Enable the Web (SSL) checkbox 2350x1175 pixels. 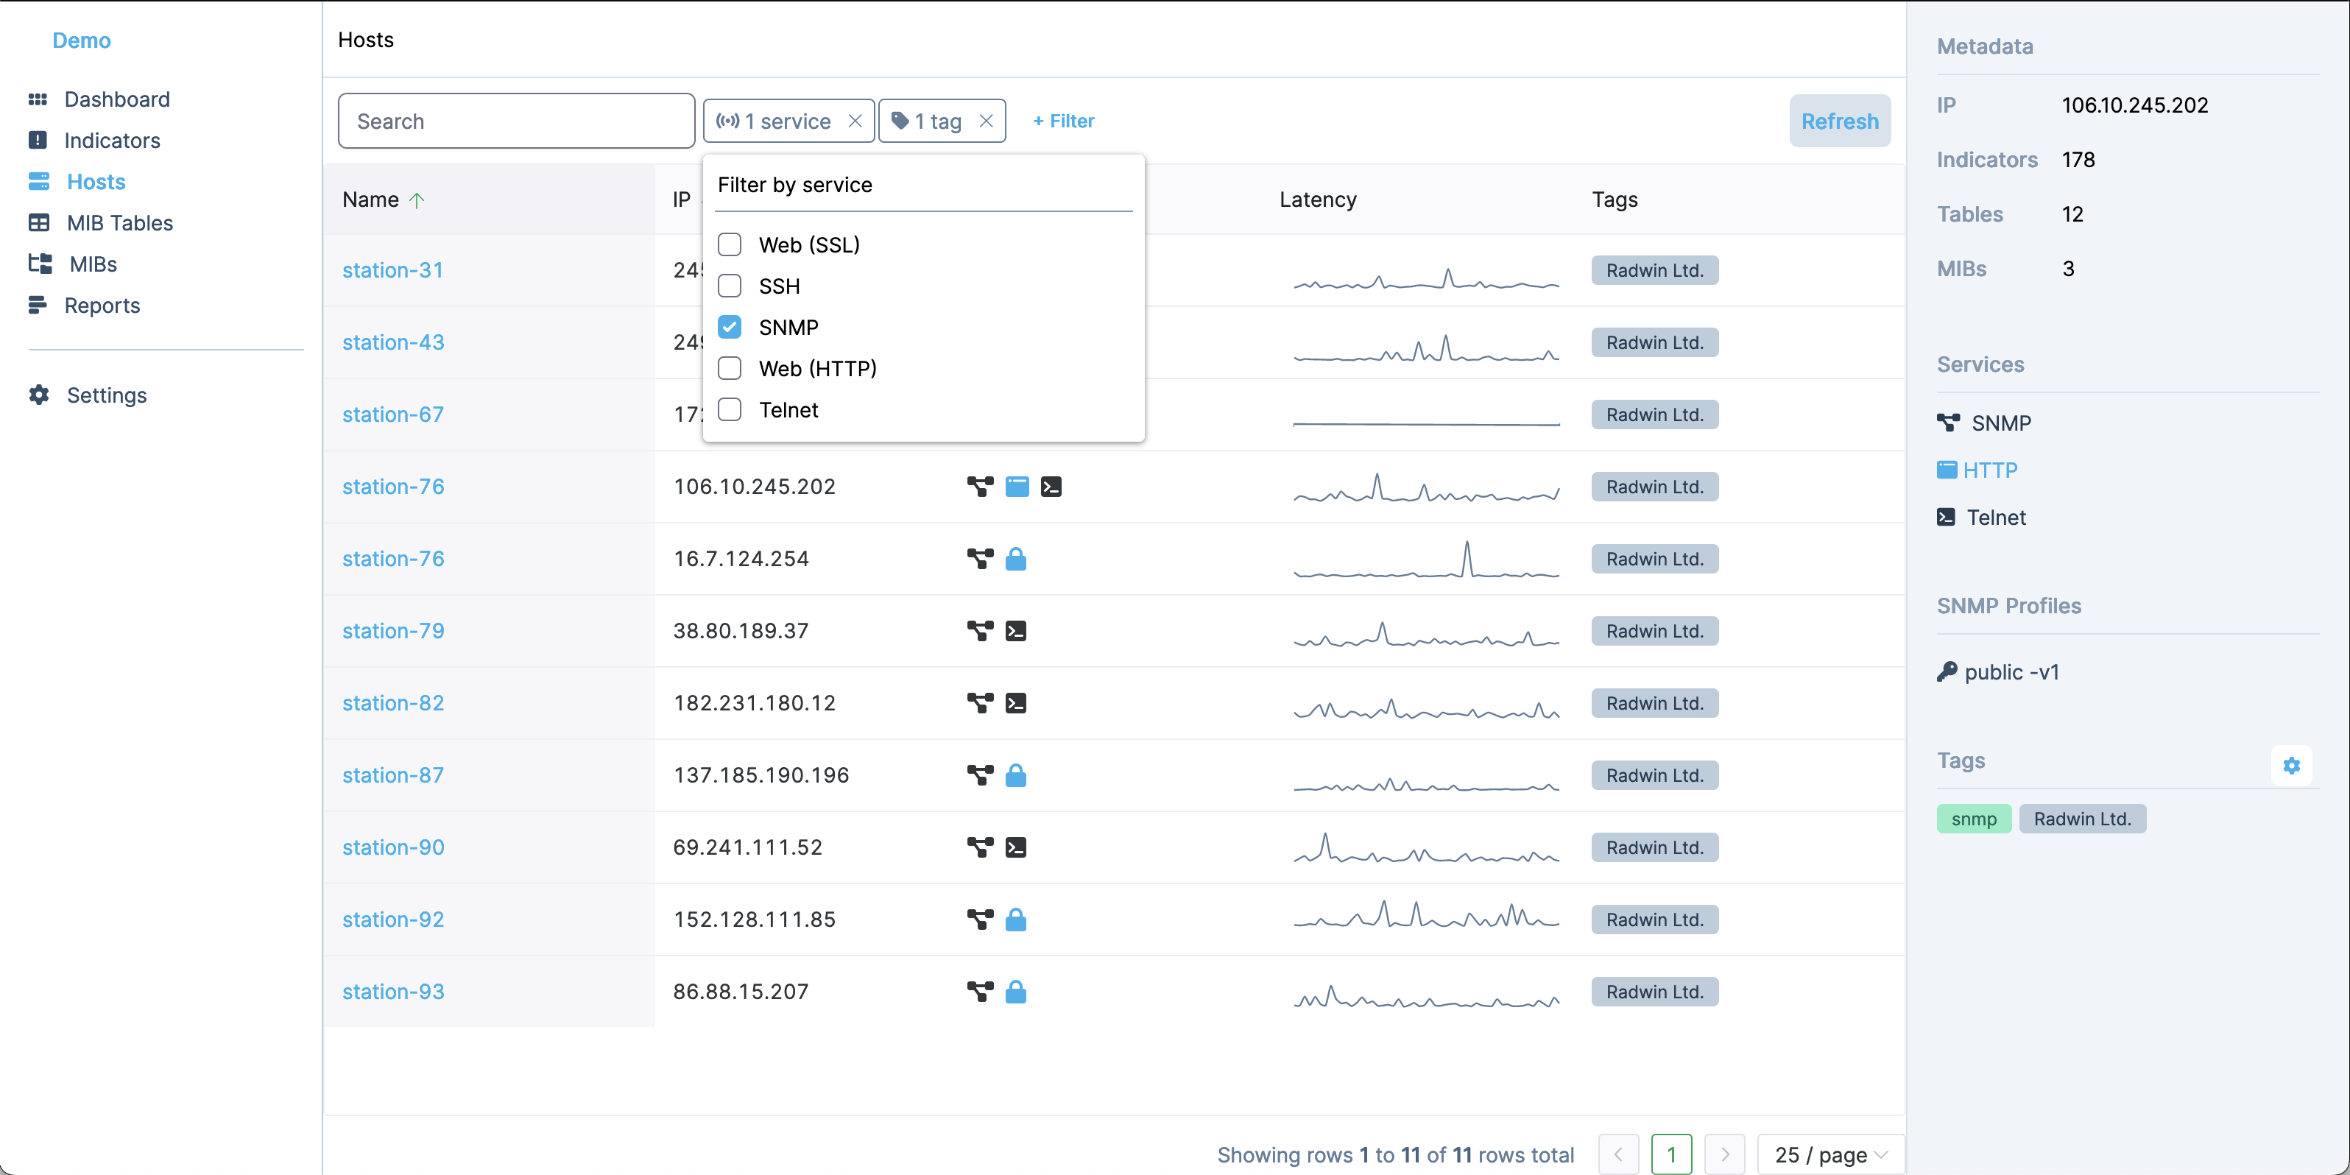(730, 244)
